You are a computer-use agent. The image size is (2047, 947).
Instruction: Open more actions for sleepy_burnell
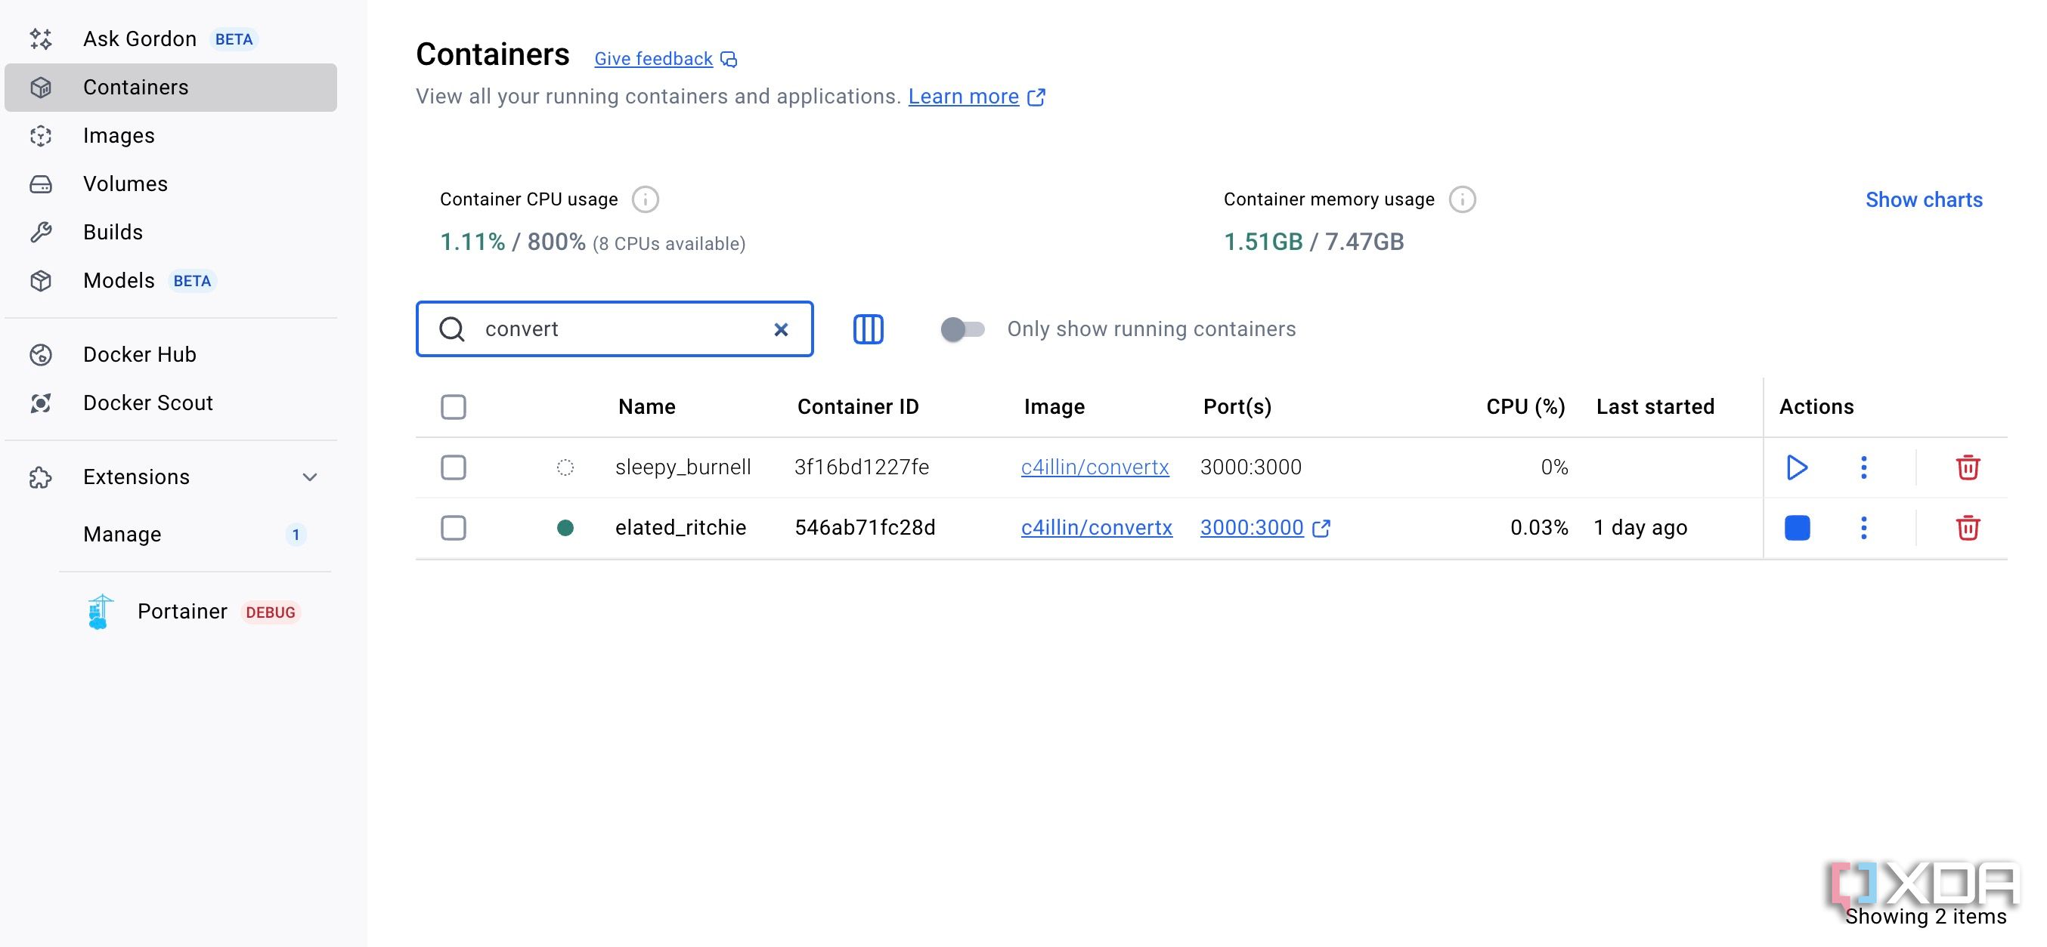point(1863,467)
